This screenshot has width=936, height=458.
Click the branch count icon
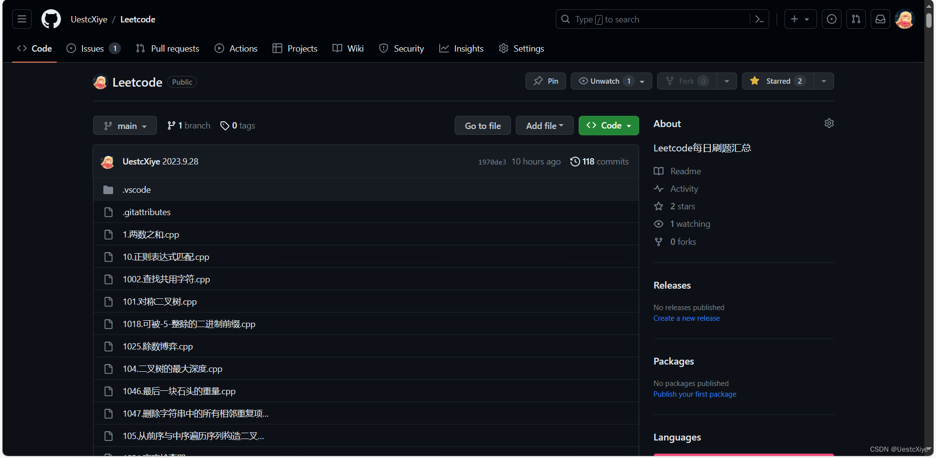point(171,126)
